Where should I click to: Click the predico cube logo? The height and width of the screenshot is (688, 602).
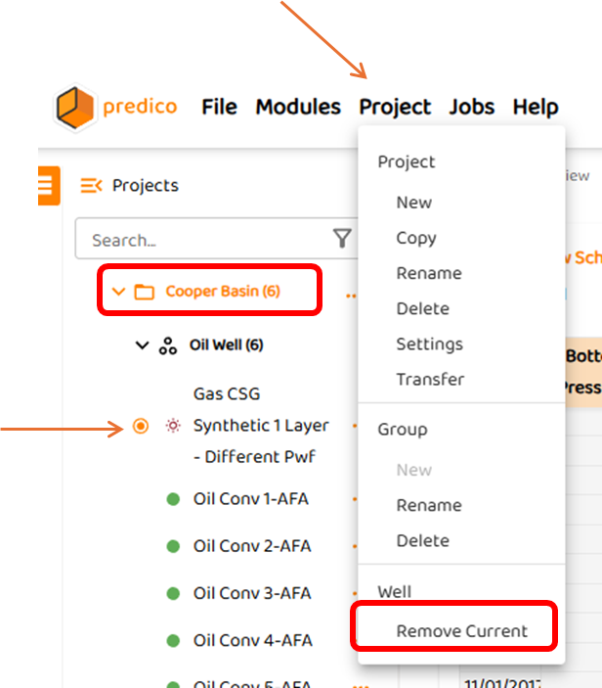[x=76, y=107]
